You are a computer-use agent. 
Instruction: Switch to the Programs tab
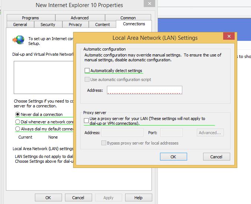pyautogui.click(x=31, y=17)
